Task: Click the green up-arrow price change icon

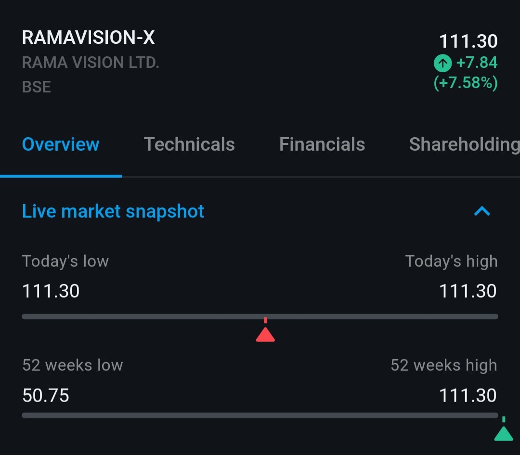Action: [443, 63]
